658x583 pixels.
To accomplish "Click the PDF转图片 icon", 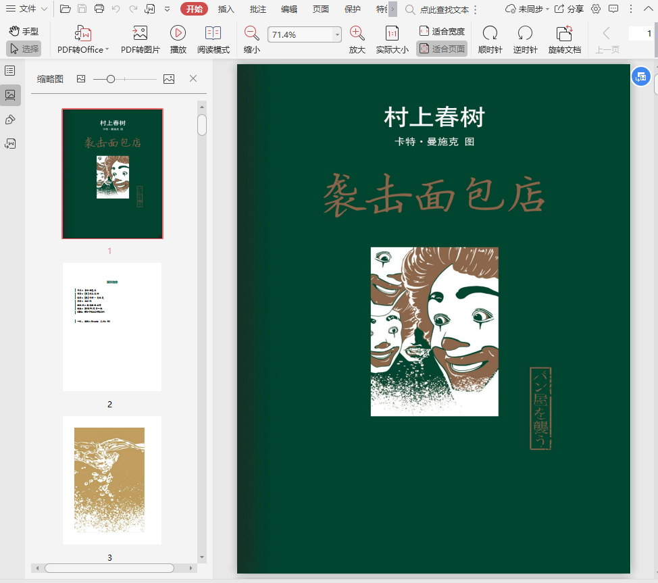I will 140,34.
